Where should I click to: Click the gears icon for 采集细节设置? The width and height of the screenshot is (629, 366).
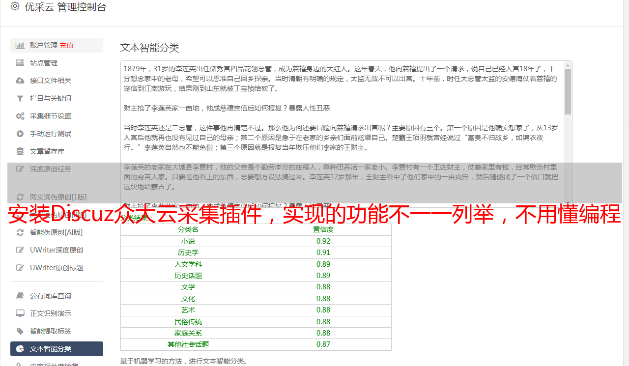point(20,116)
